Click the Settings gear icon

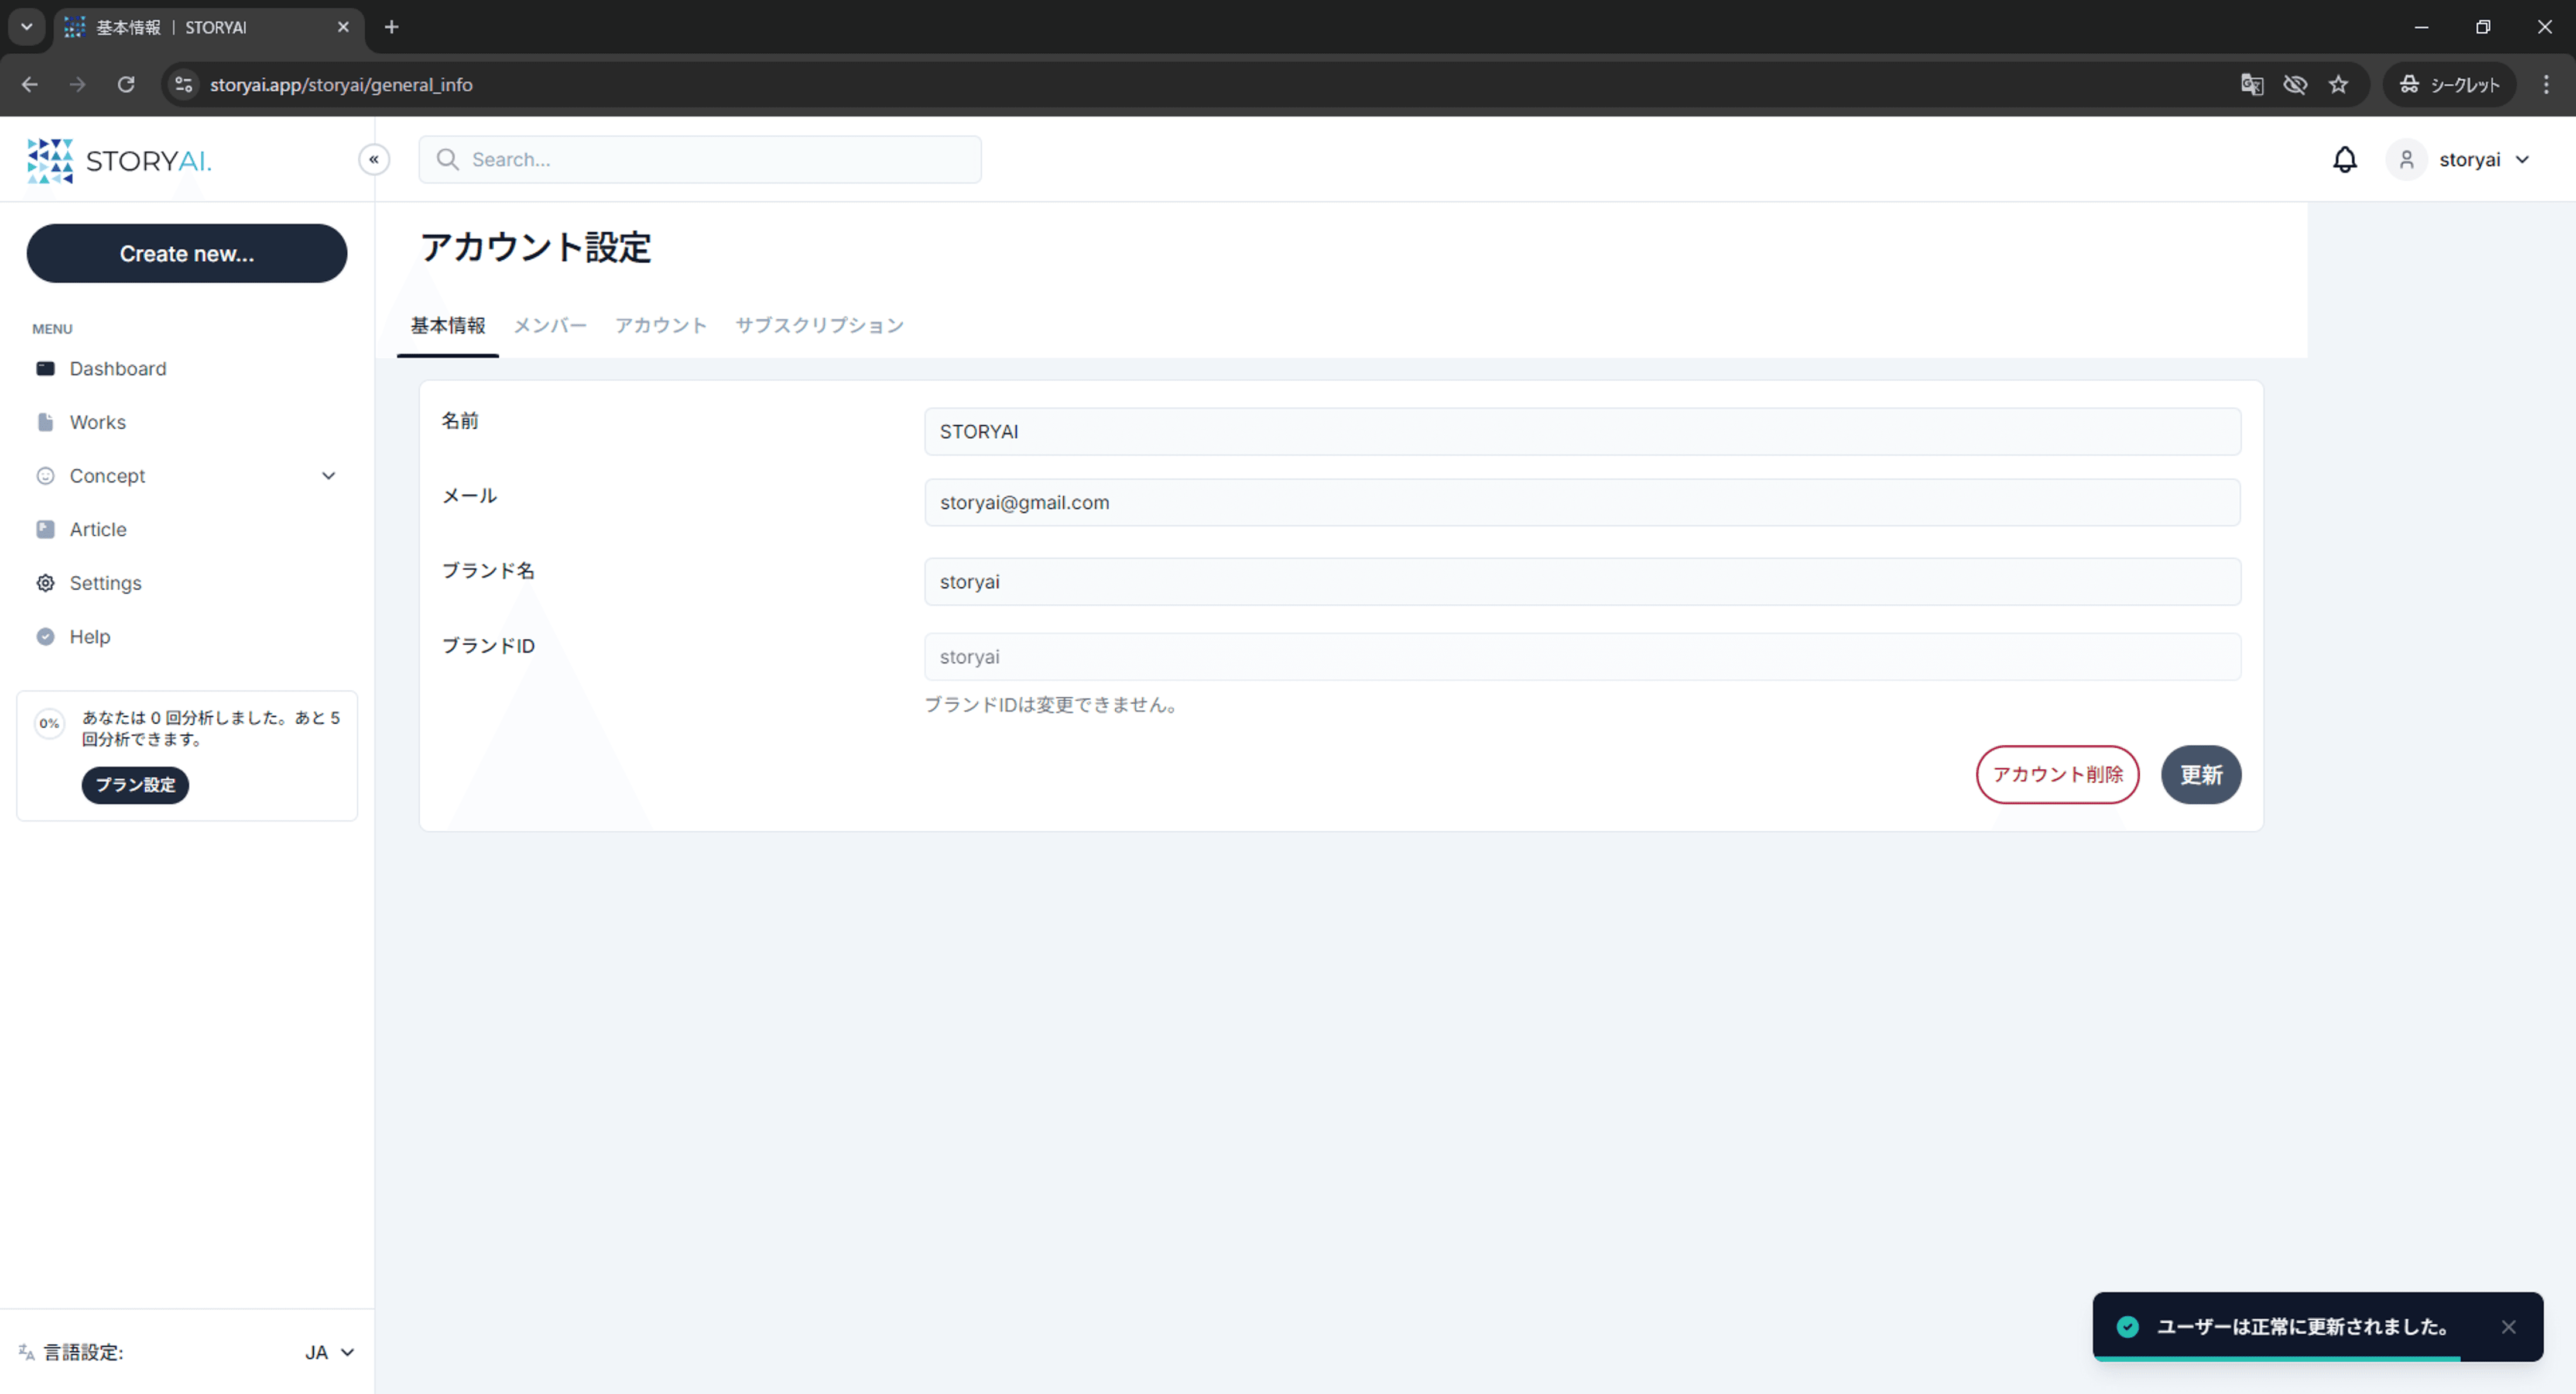pos(46,584)
